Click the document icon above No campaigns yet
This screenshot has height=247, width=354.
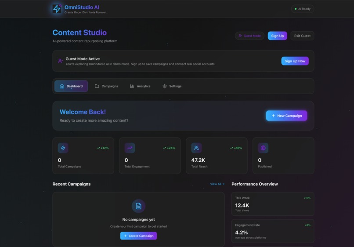[x=138, y=206]
